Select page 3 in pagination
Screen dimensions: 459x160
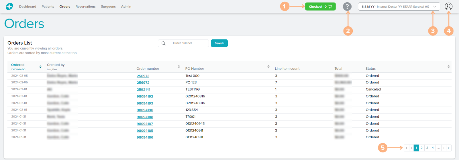click(427, 148)
